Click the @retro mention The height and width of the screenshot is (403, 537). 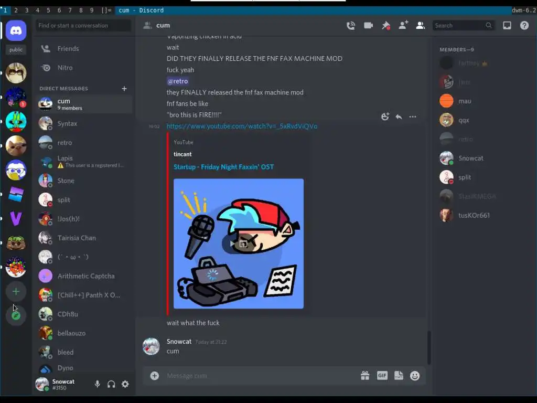click(x=178, y=81)
